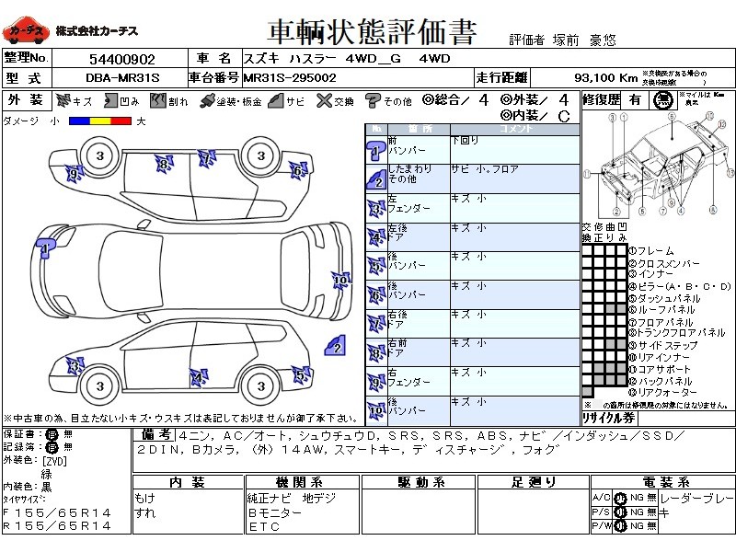
Task: Select scratch marker 5 on the car diagram
Action: coord(301,374)
